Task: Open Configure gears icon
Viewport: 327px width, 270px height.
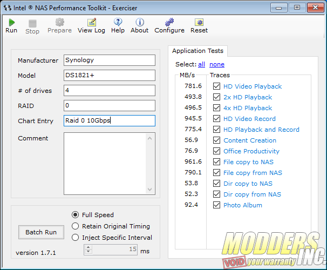Action: (169, 22)
